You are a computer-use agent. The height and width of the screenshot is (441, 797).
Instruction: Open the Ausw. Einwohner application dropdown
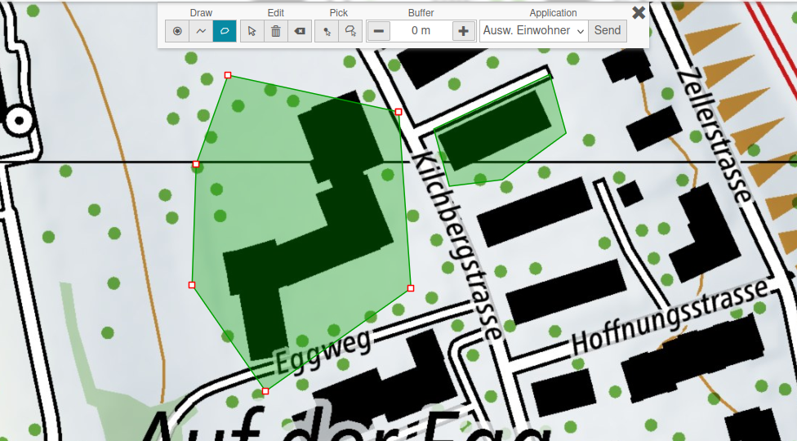click(534, 31)
